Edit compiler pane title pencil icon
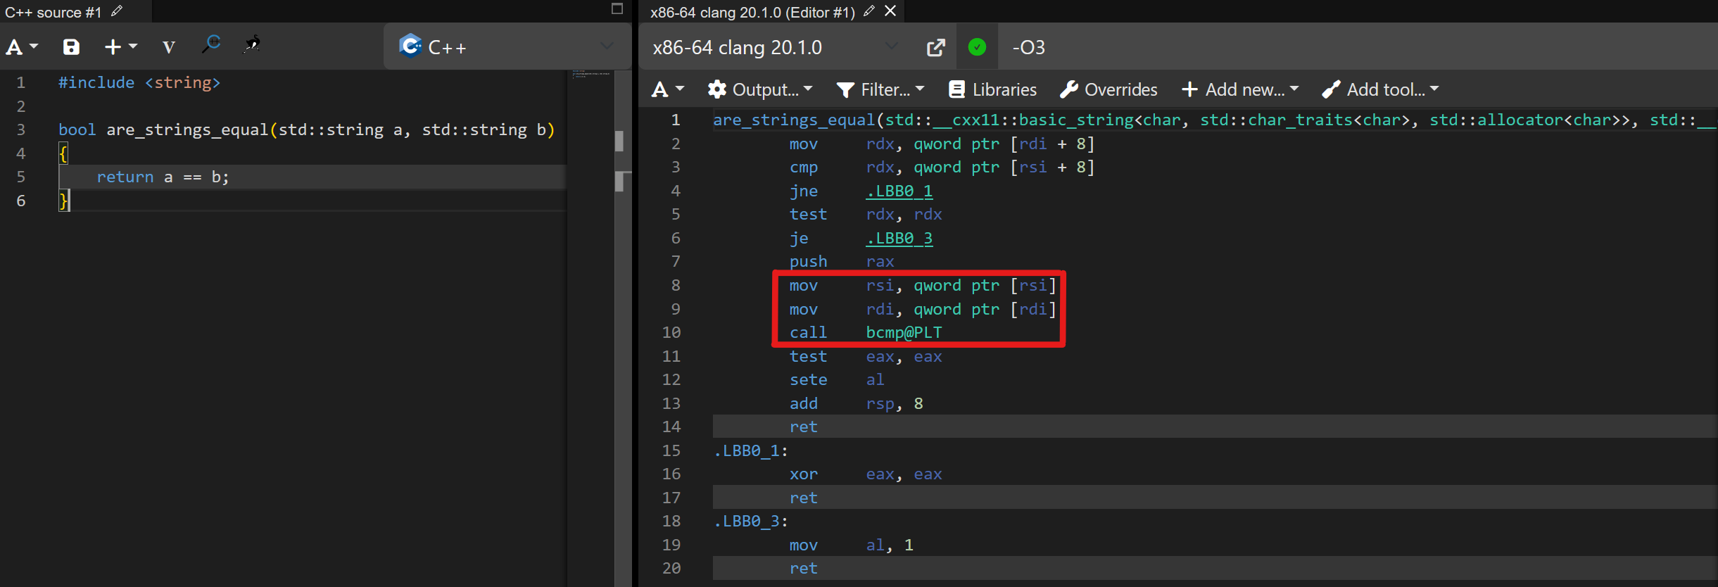 [x=869, y=11]
